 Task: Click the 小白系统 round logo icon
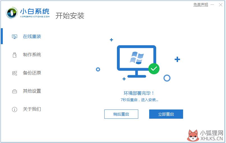pyautogui.click(x=12, y=13)
